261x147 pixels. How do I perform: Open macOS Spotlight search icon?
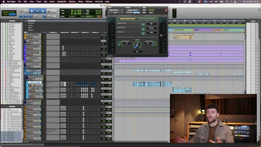[231, 2]
